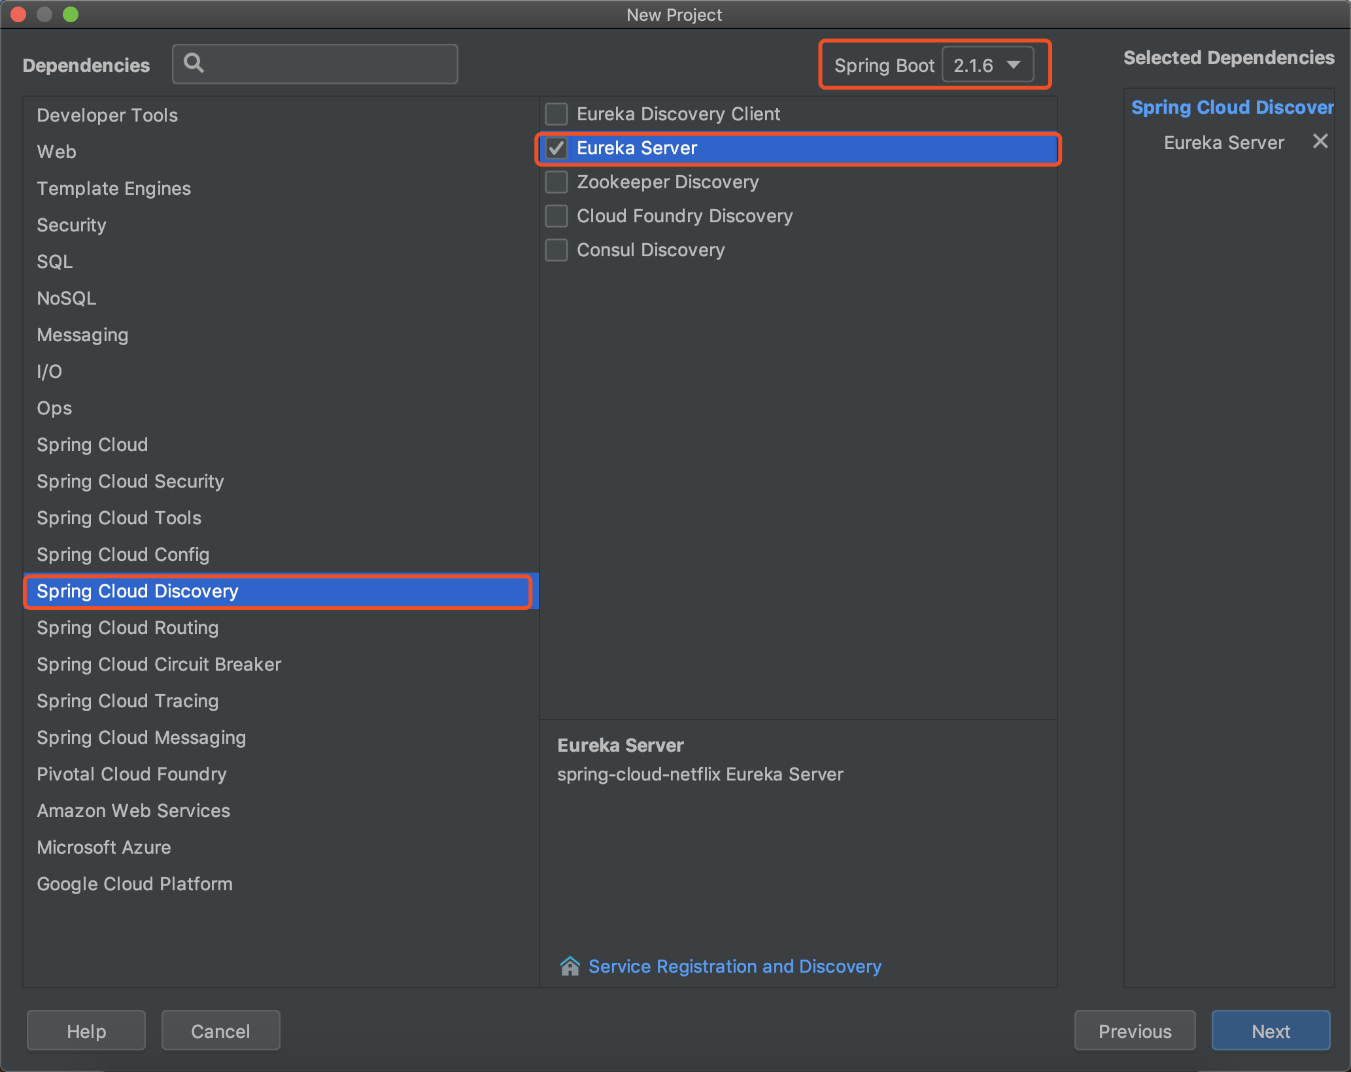Viewport: 1351px width, 1072px height.
Task: Select Spring Cloud Messaging category
Action: [281, 737]
